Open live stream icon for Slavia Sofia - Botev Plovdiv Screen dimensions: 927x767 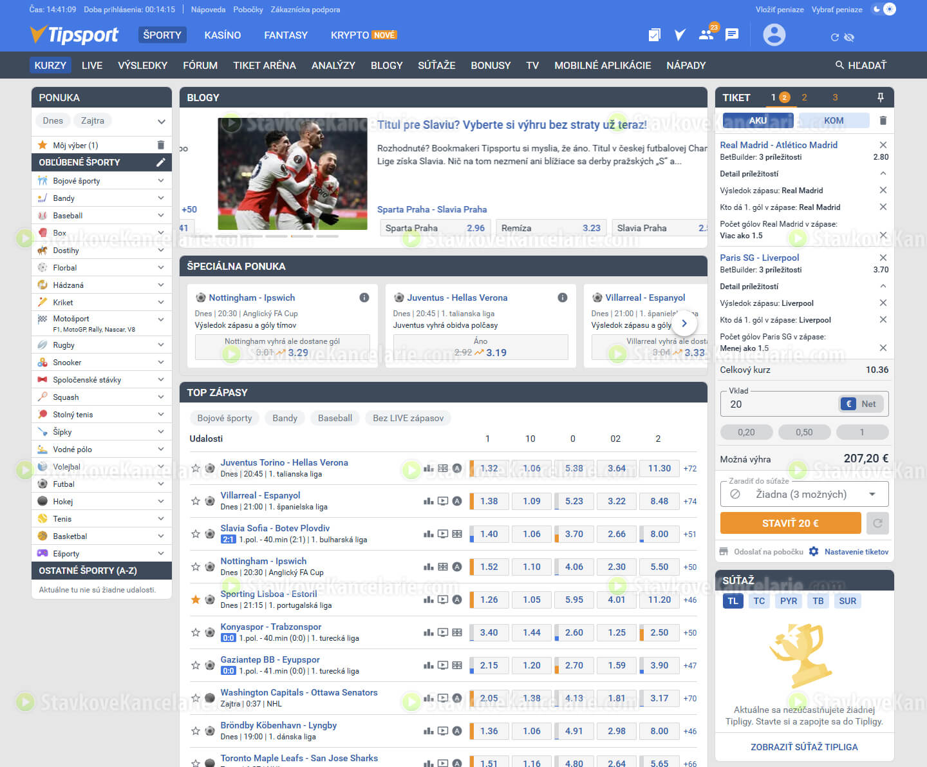click(x=443, y=534)
